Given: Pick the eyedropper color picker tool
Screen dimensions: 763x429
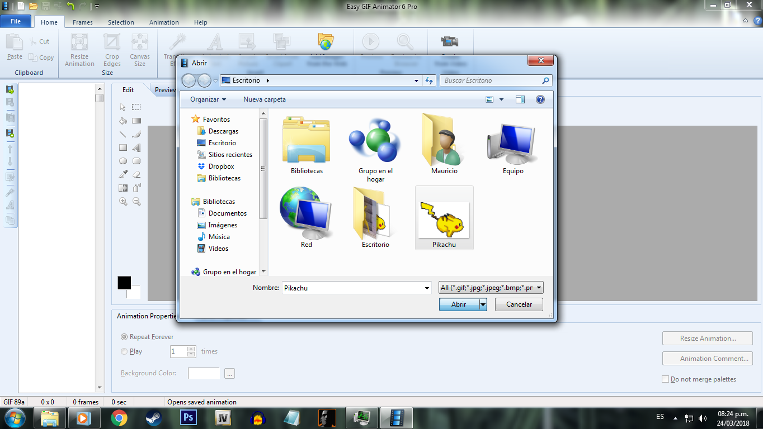Looking at the screenshot, I should point(123,175).
